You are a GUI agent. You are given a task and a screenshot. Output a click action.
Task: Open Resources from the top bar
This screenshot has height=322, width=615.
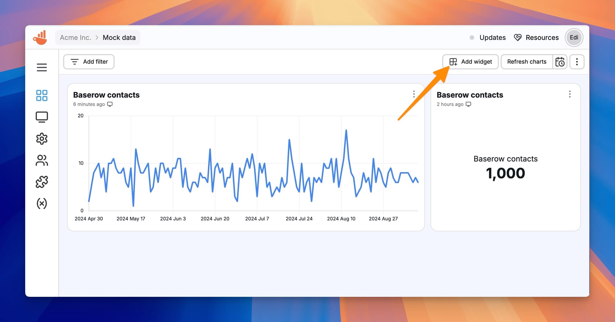point(536,37)
